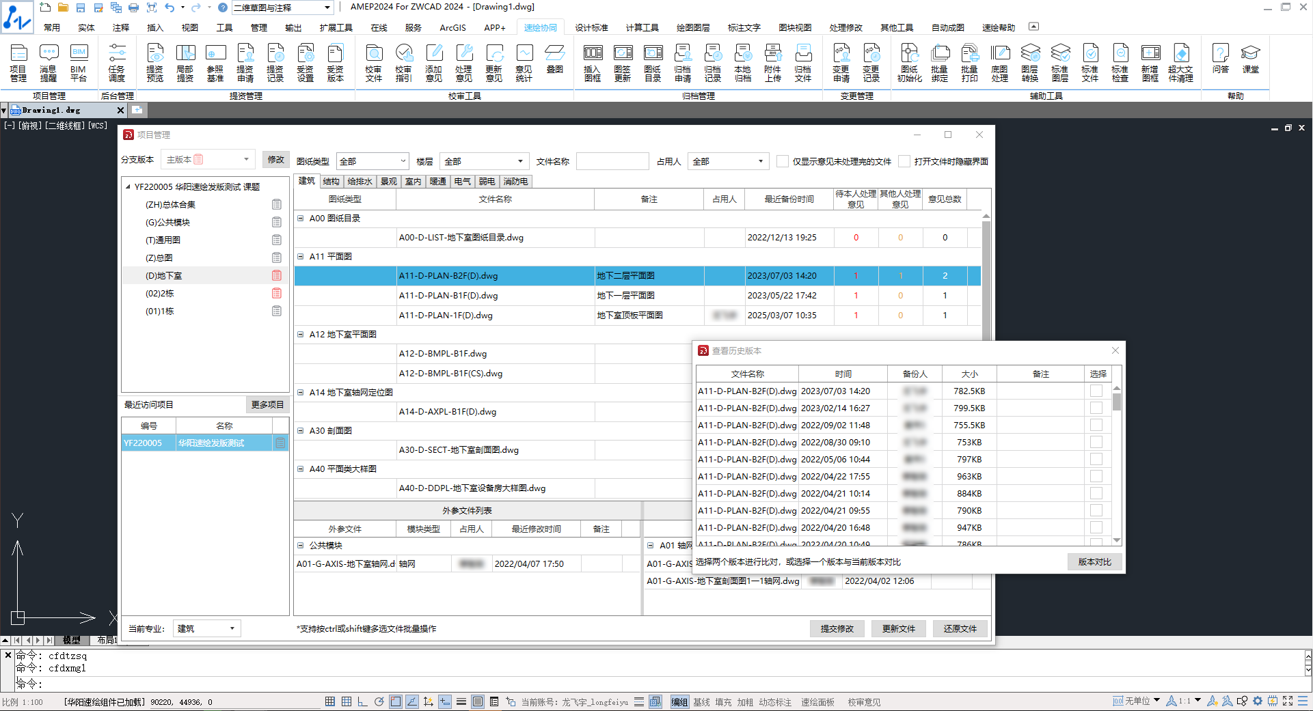This screenshot has width=1313, height=711.
Task: Open the 图纸类型 dropdown
Action: pos(373,161)
